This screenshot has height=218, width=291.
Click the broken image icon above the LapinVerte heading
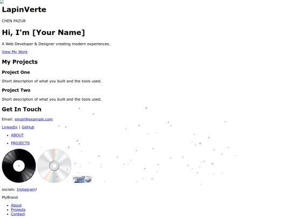pos(2,2)
